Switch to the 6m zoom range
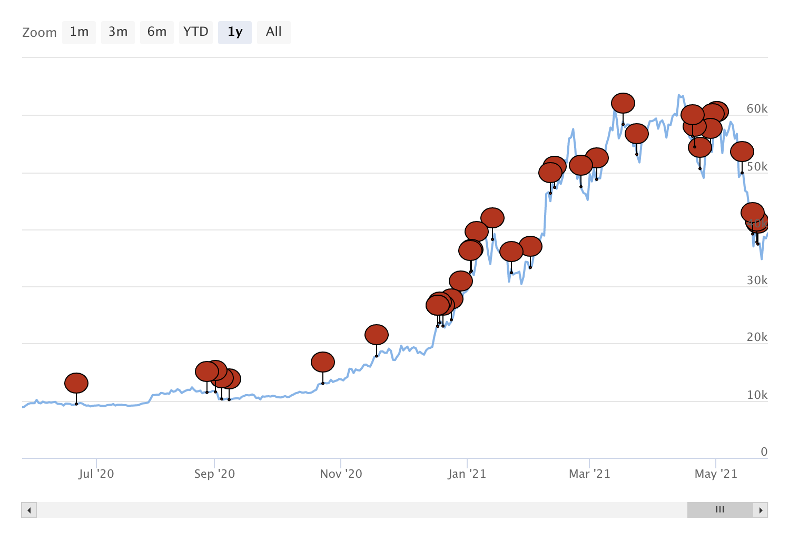This screenshot has height=542, width=789. pyautogui.click(x=157, y=32)
